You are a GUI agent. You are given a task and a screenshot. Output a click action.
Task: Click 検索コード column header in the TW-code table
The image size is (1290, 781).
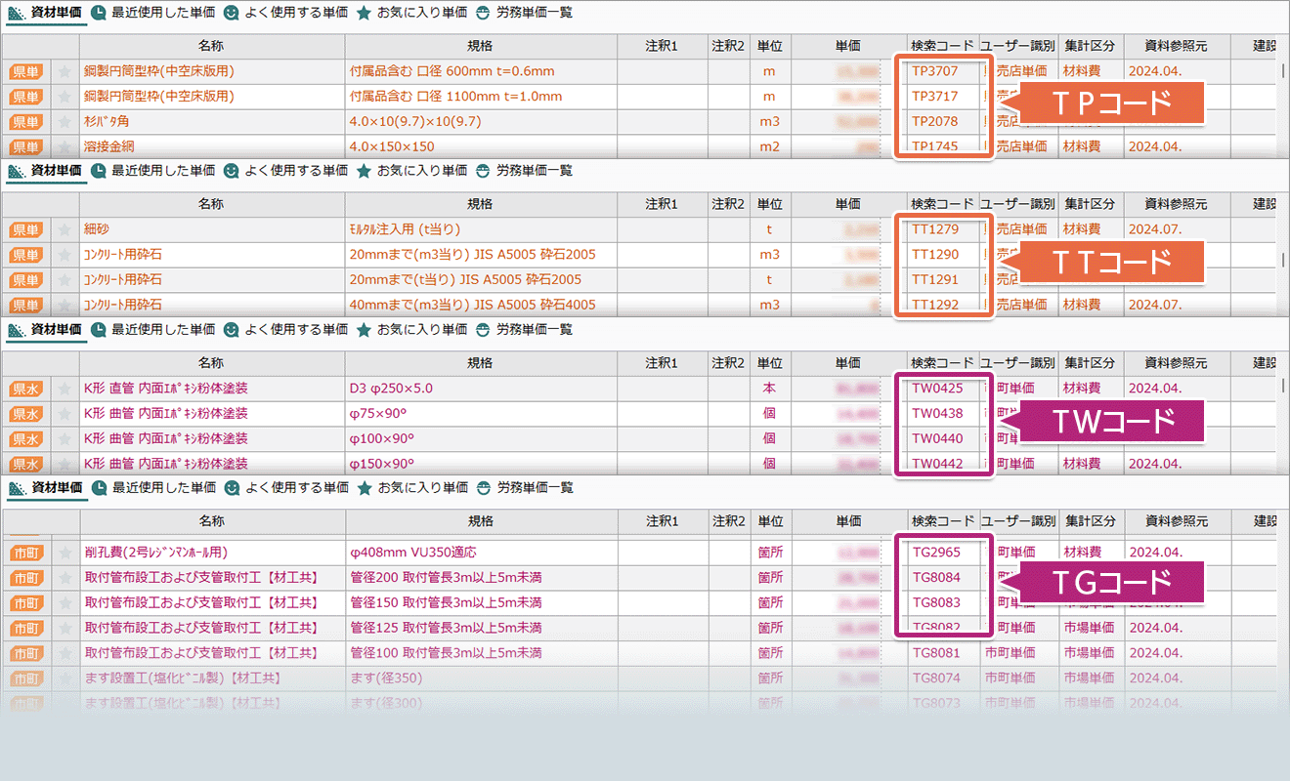coord(942,364)
